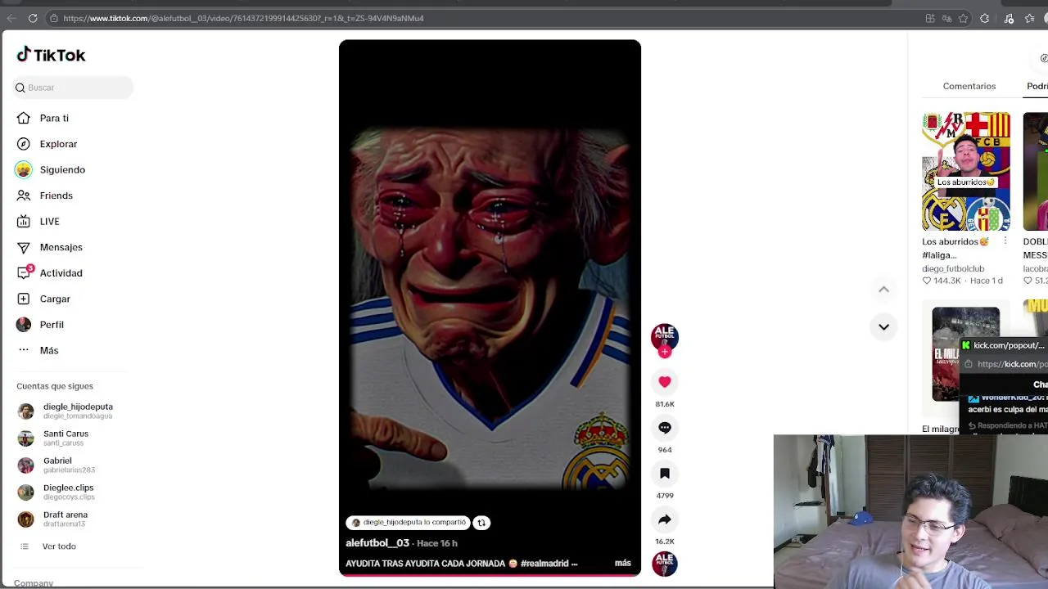Click the video progress bar
1048x589 pixels.
click(490, 575)
